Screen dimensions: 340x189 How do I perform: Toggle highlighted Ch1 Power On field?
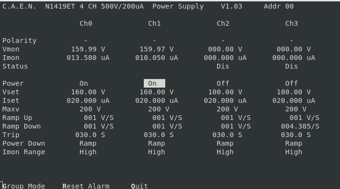(x=154, y=83)
